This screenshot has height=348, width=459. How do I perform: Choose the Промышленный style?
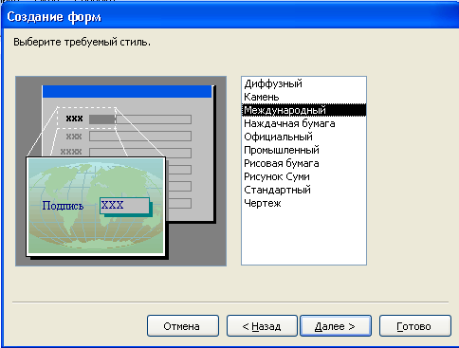pos(303,150)
